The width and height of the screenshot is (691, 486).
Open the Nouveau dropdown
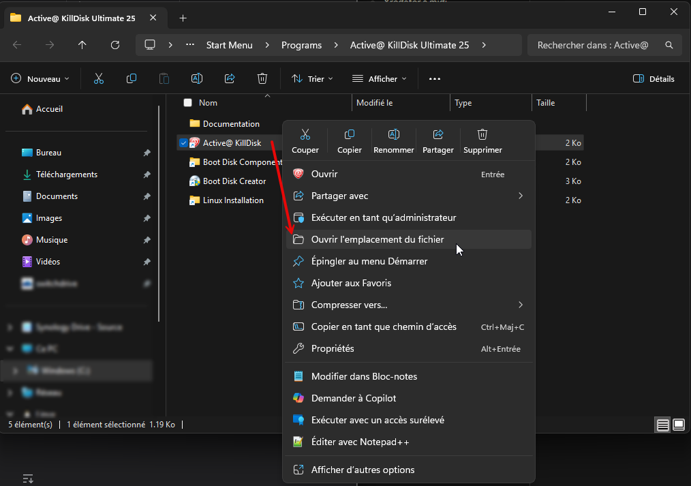(x=40, y=79)
